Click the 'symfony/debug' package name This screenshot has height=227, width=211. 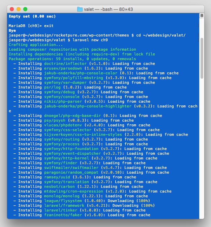coord(59,92)
